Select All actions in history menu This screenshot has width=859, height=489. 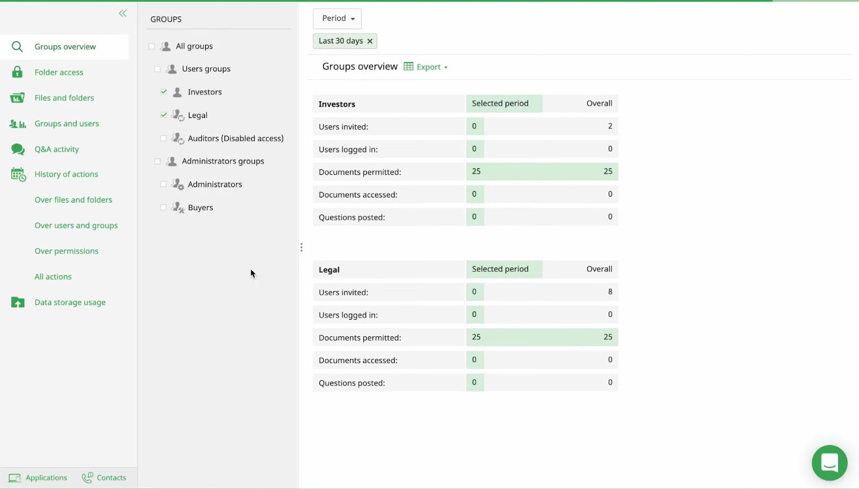[53, 277]
